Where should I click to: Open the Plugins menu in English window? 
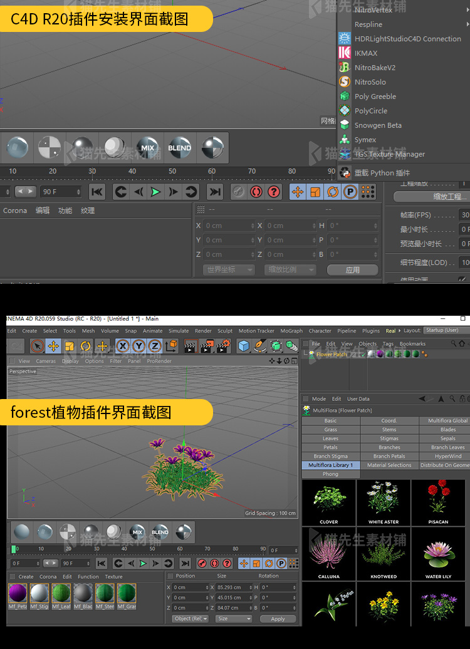coord(370,331)
